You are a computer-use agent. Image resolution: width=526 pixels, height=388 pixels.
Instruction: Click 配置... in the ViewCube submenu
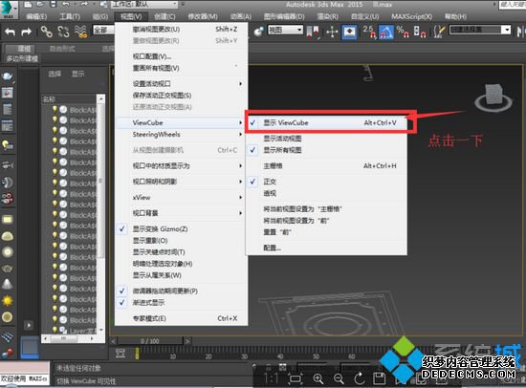click(327, 248)
